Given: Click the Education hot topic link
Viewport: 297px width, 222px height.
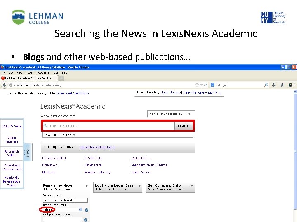Looking at the screenshot, I should [49, 165].
